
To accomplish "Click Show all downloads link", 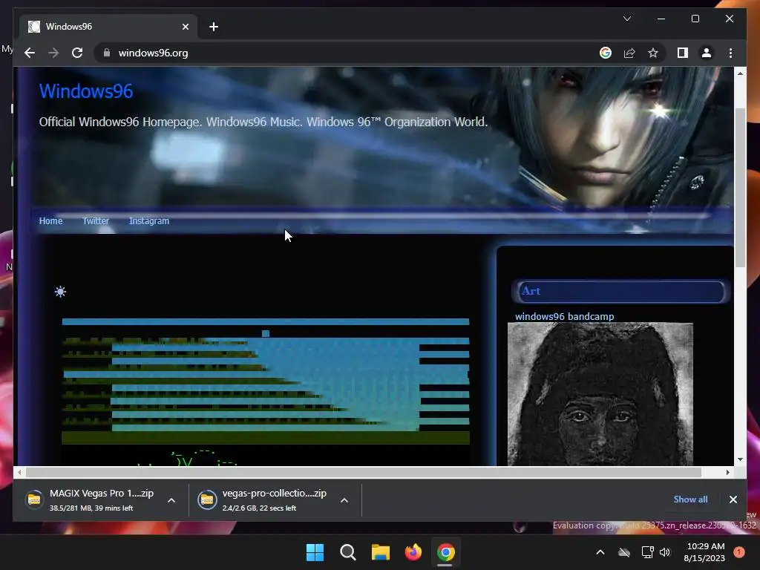I will (690, 499).
